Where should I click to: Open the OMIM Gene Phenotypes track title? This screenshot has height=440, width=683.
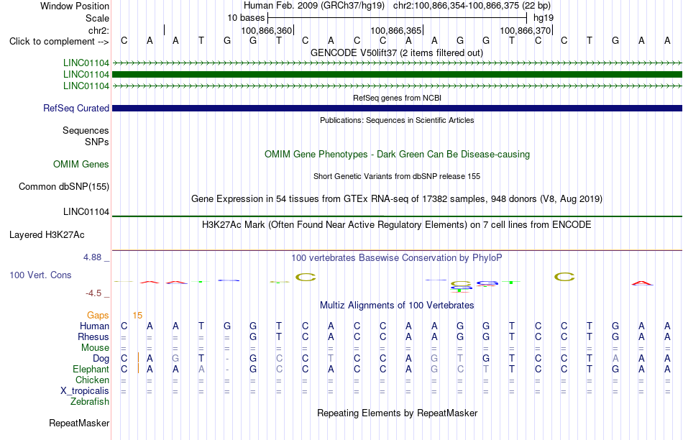tap(397, 155)
